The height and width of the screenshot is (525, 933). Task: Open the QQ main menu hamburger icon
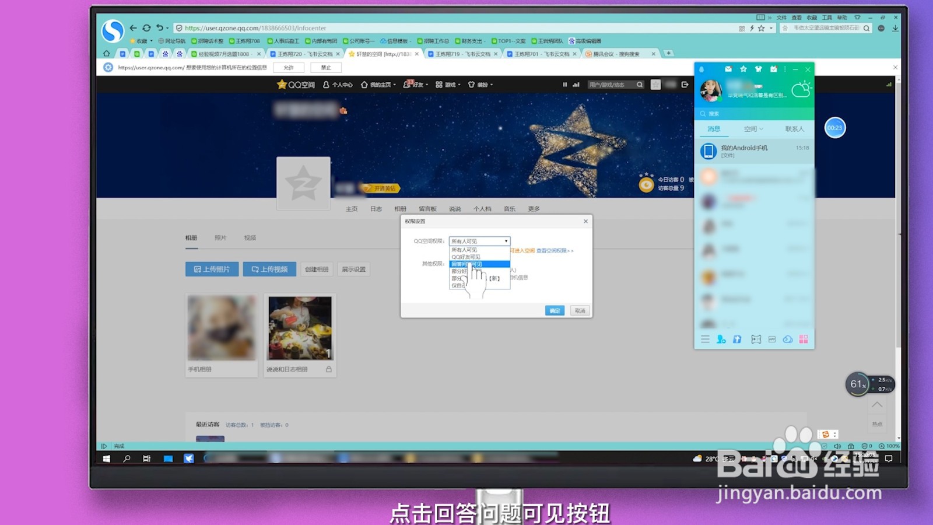click(705, 339)
